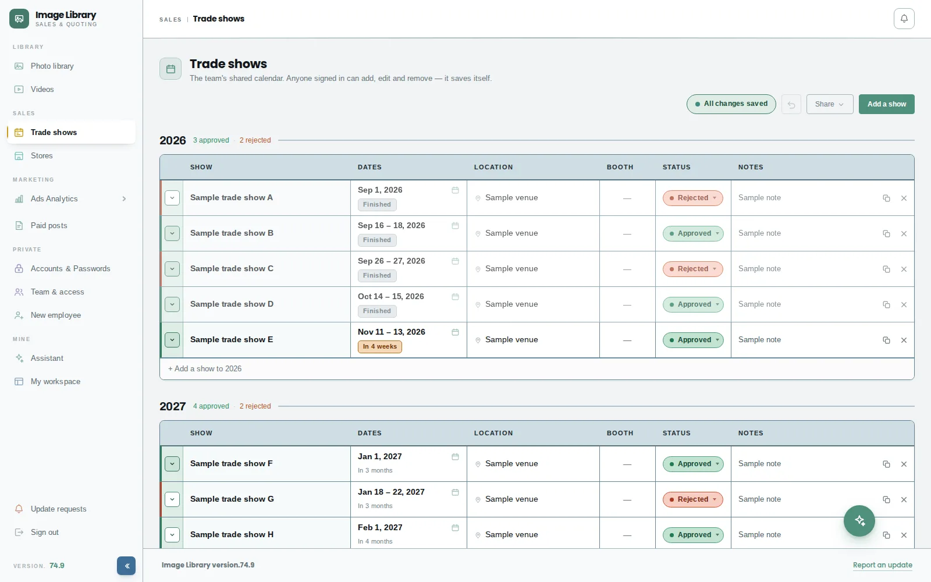Viewport: 931px width, 582px height.
Task: Click the undo arrow button
Action: tap(791, 104)
